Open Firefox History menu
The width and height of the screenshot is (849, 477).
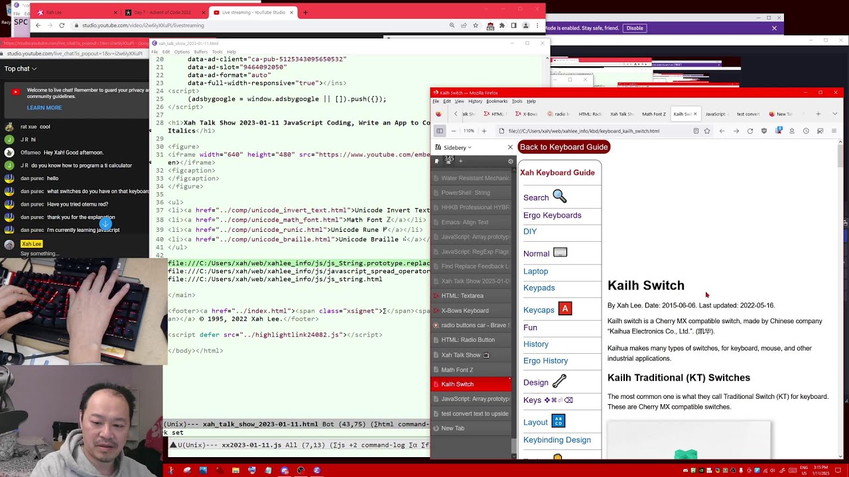(475, 101)
